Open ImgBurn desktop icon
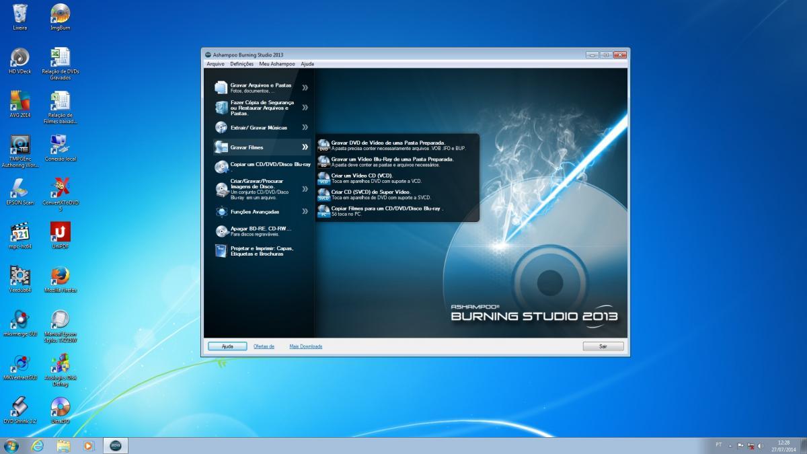 pos(61,13)
